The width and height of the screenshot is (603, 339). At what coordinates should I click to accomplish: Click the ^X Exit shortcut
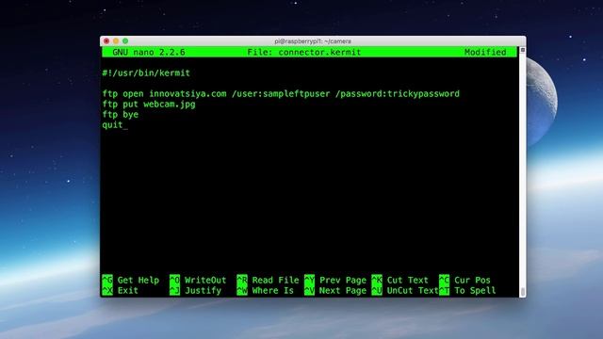tap(121, 291)
